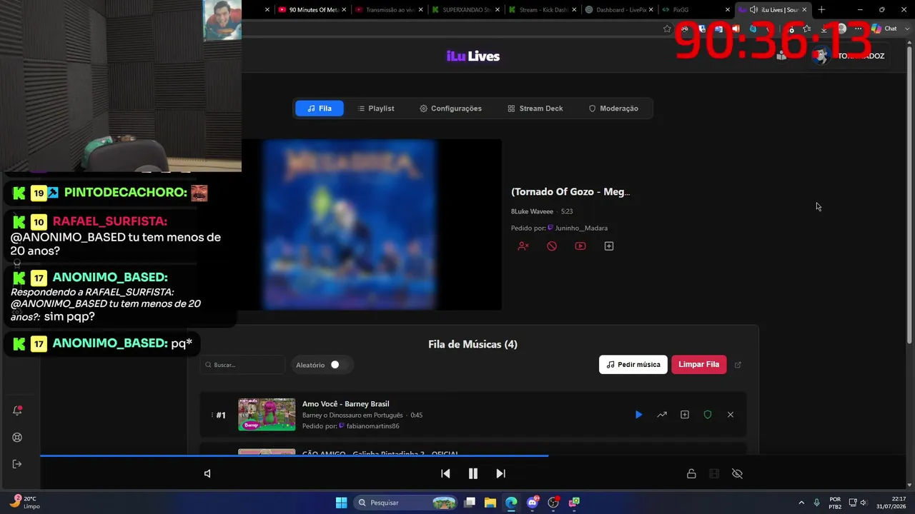Click the drag handle beside #1

click(x=212, y=415)
